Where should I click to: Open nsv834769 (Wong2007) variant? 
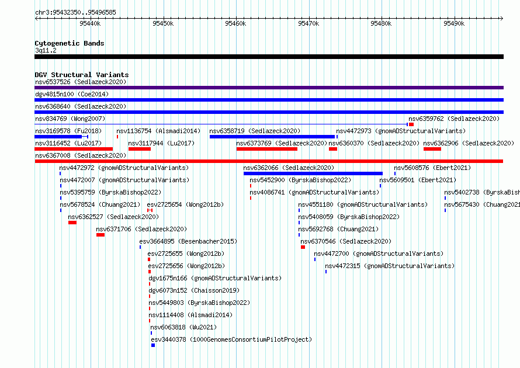(70, 119)
